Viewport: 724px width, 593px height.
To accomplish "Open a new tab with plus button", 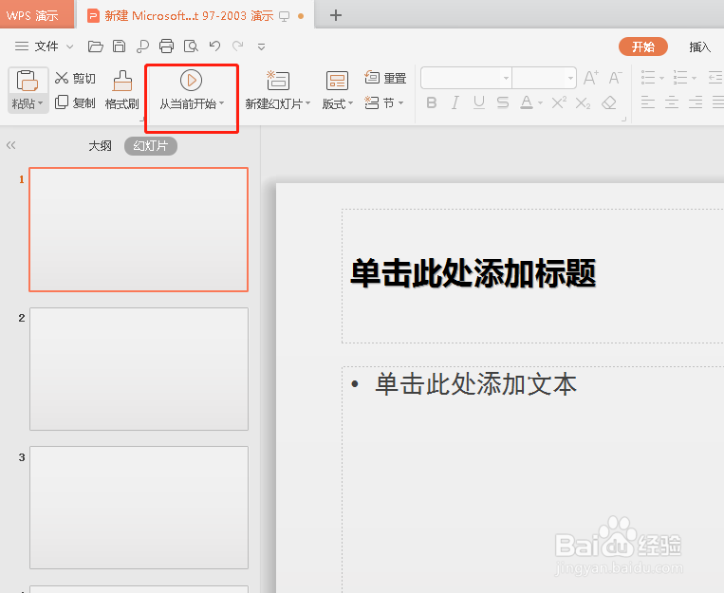I will click(x=336, y=16).
